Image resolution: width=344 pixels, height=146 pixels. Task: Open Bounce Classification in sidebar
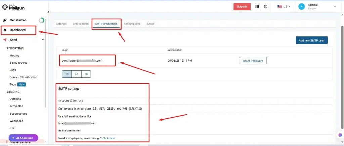tap(23, 77)
